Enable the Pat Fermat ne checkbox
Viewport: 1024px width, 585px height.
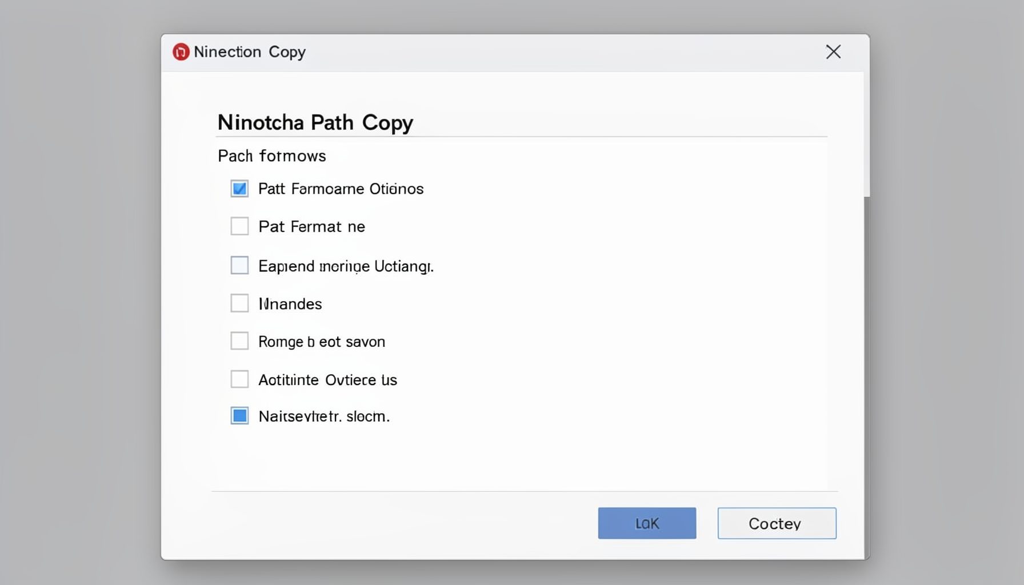[x=239, y=226]
